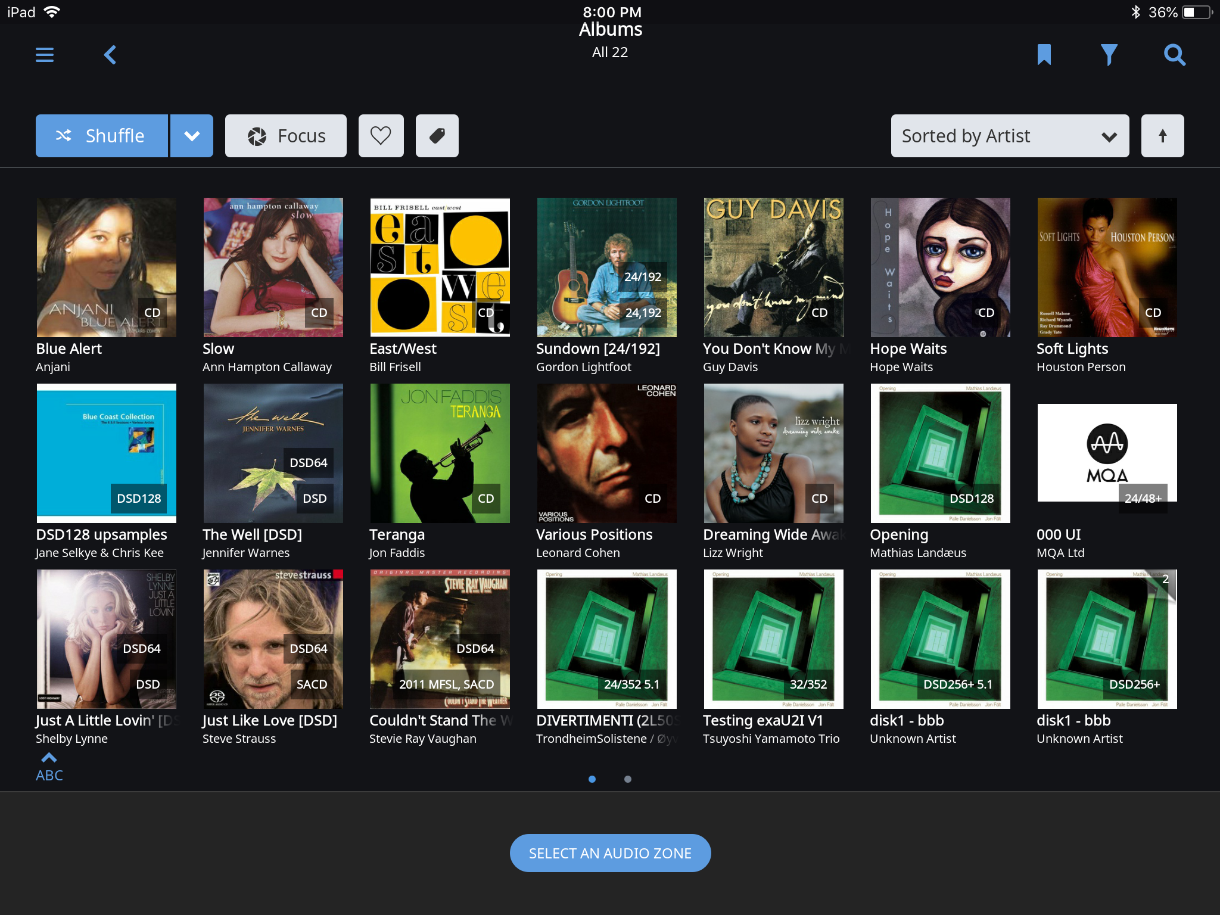Click the Albums page title

611,29
